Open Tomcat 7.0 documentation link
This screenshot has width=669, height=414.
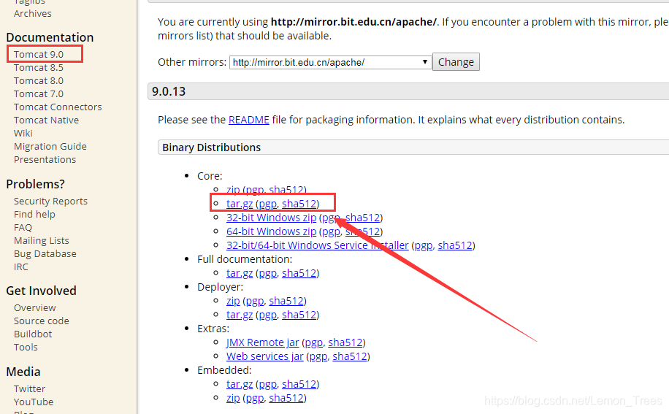(39, 93)
